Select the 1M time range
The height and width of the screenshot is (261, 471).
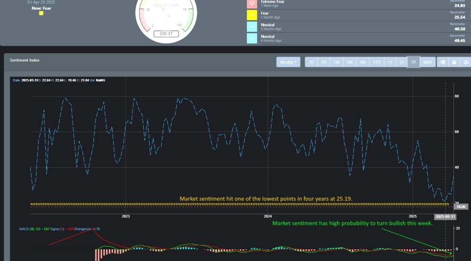tap(337, 62)
